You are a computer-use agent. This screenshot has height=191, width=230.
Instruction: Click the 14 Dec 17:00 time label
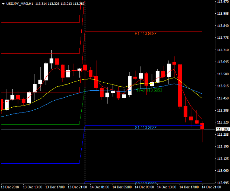click(189, 187)
